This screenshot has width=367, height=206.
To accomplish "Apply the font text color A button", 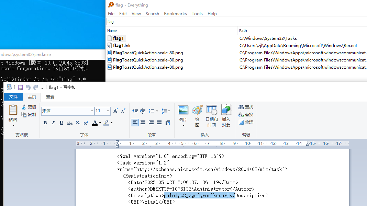I will click(x=95, y=123).
